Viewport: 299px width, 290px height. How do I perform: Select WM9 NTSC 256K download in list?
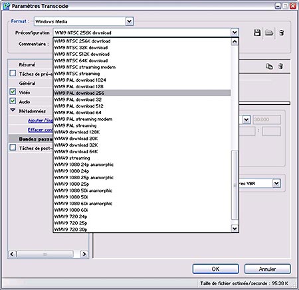[142, 41]
